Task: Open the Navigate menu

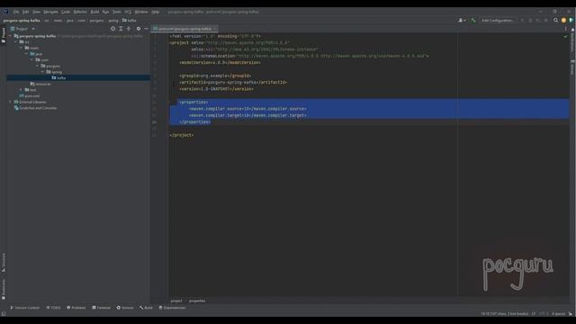Action: [50, 12]
